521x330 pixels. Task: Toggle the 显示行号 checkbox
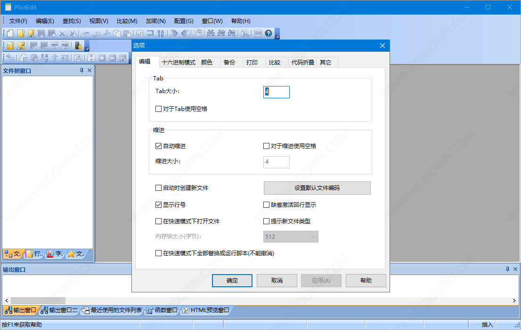point(159,205)
